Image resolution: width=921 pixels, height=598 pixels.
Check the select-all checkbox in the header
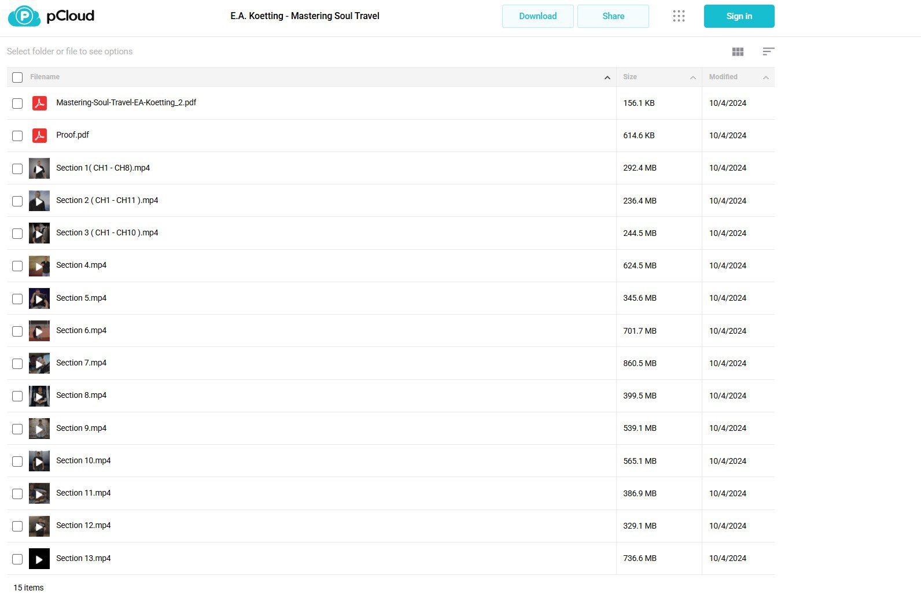pos(17,77)
